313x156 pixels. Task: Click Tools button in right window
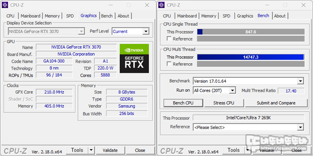234,150
